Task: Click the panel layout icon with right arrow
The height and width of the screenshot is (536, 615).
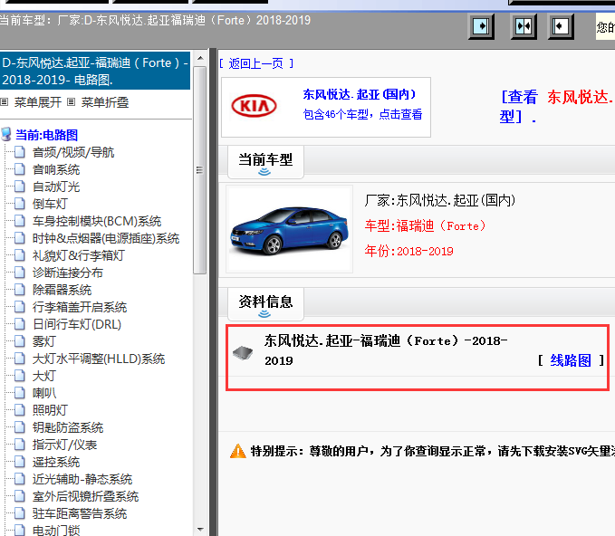Action: (481, 26)
